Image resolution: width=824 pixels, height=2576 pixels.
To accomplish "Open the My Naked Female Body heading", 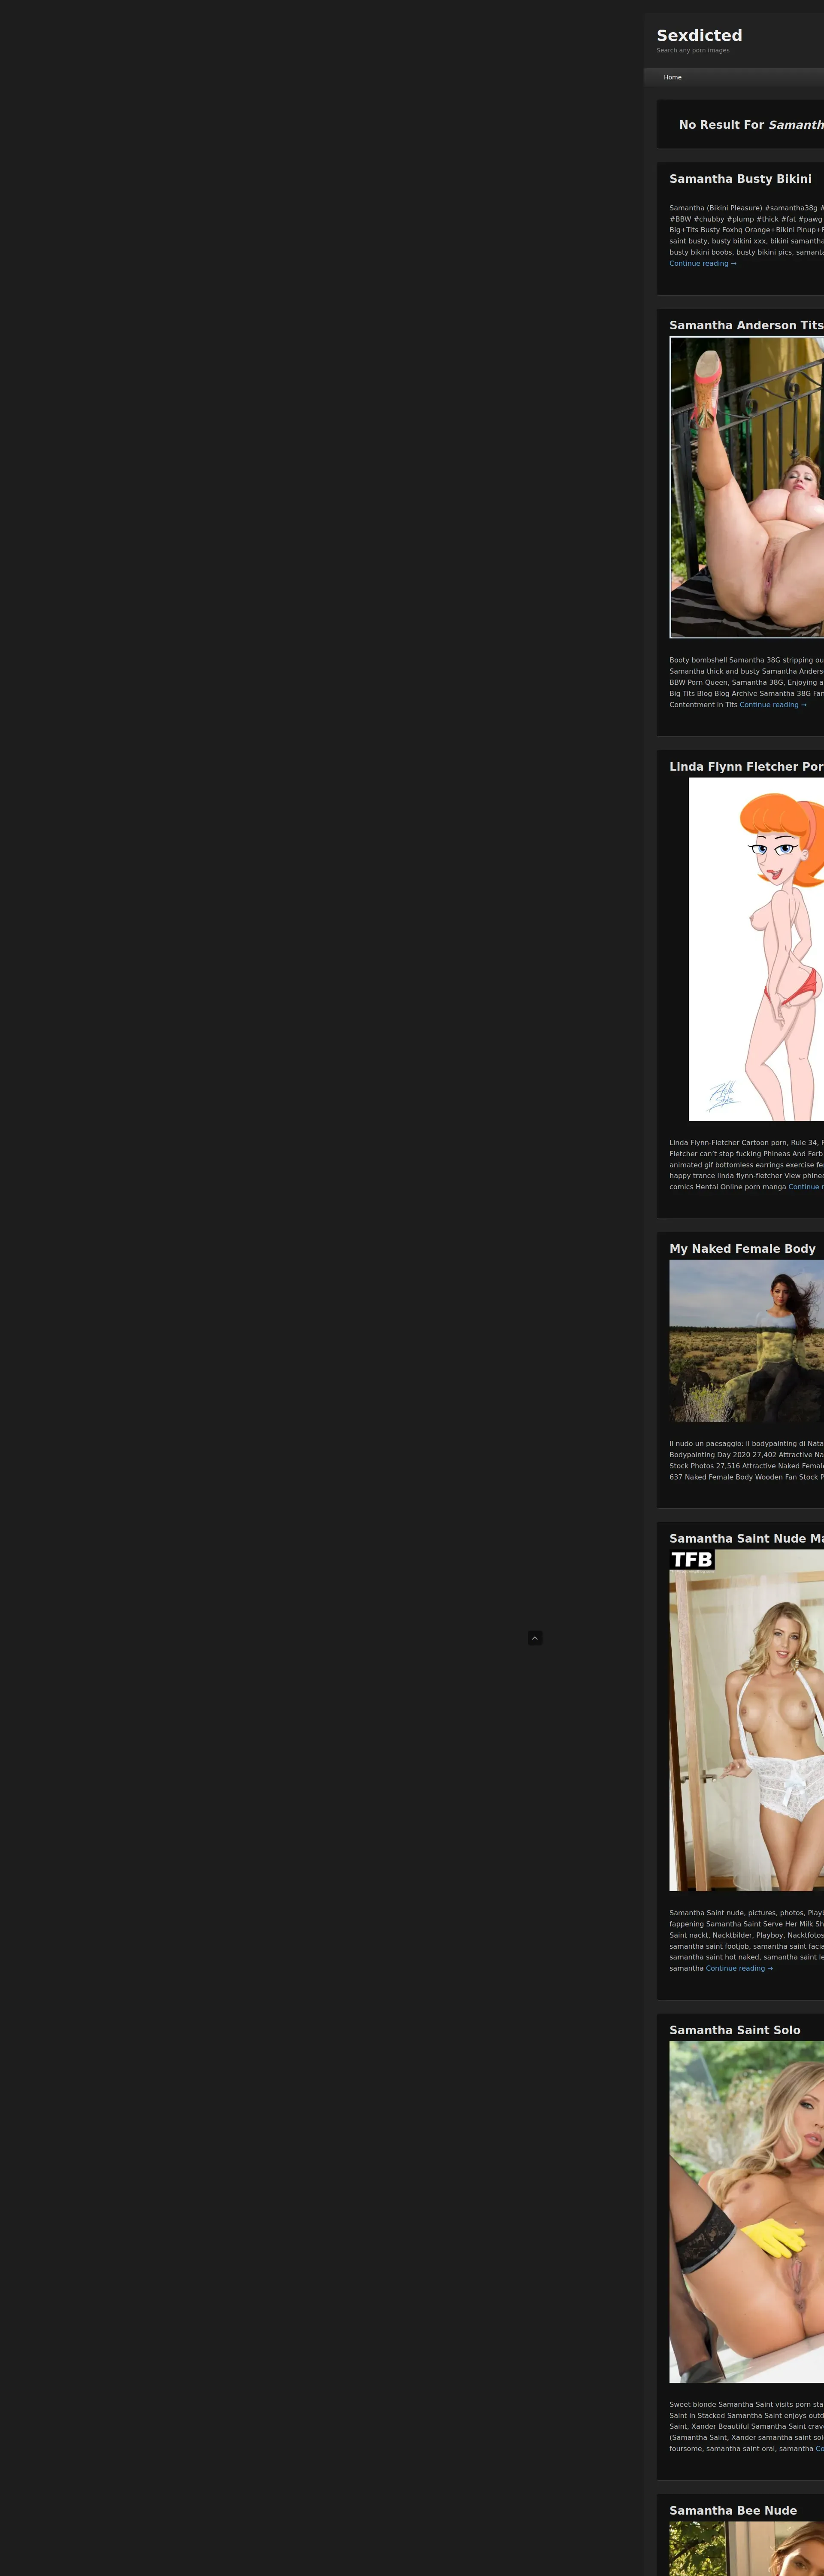I will pos(742,1249).
